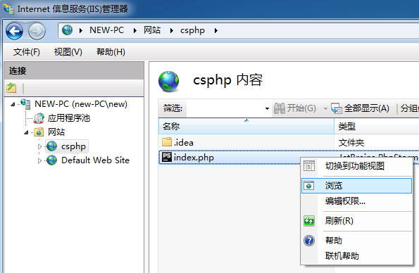Open the 视图(V) menu

tap(68, 52)
